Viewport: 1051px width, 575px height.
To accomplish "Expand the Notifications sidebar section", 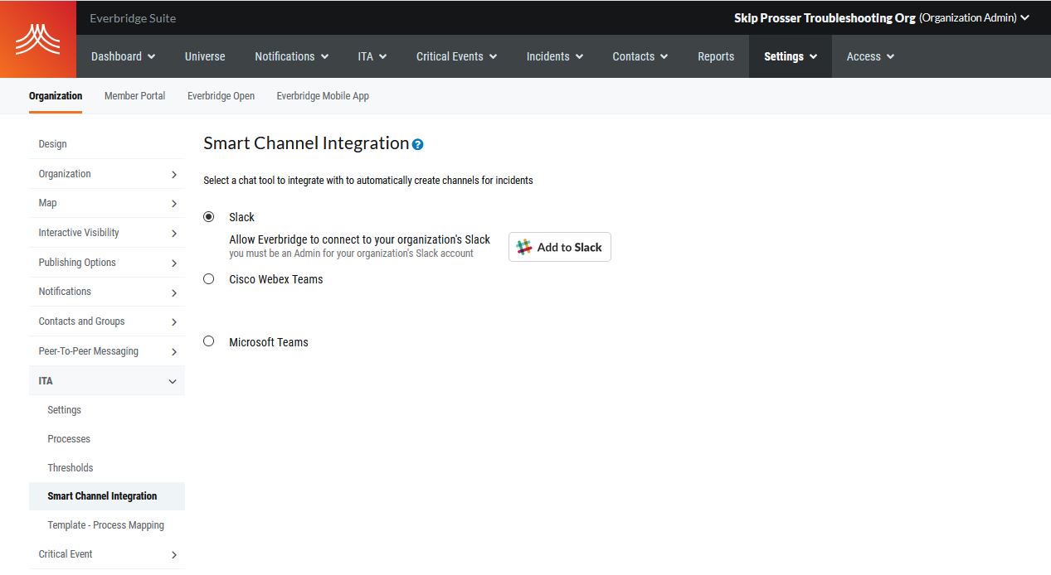I will click(107, 292).
